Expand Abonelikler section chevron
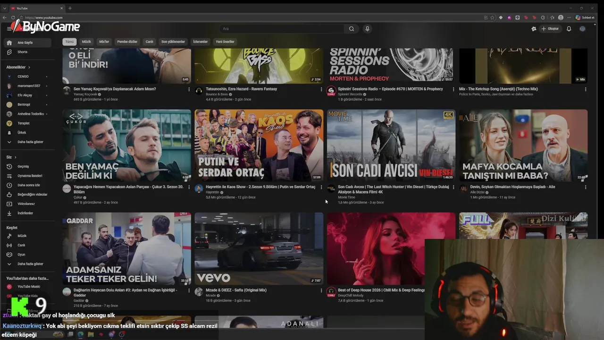Viewport: 604px width, 340px height. 29,67
